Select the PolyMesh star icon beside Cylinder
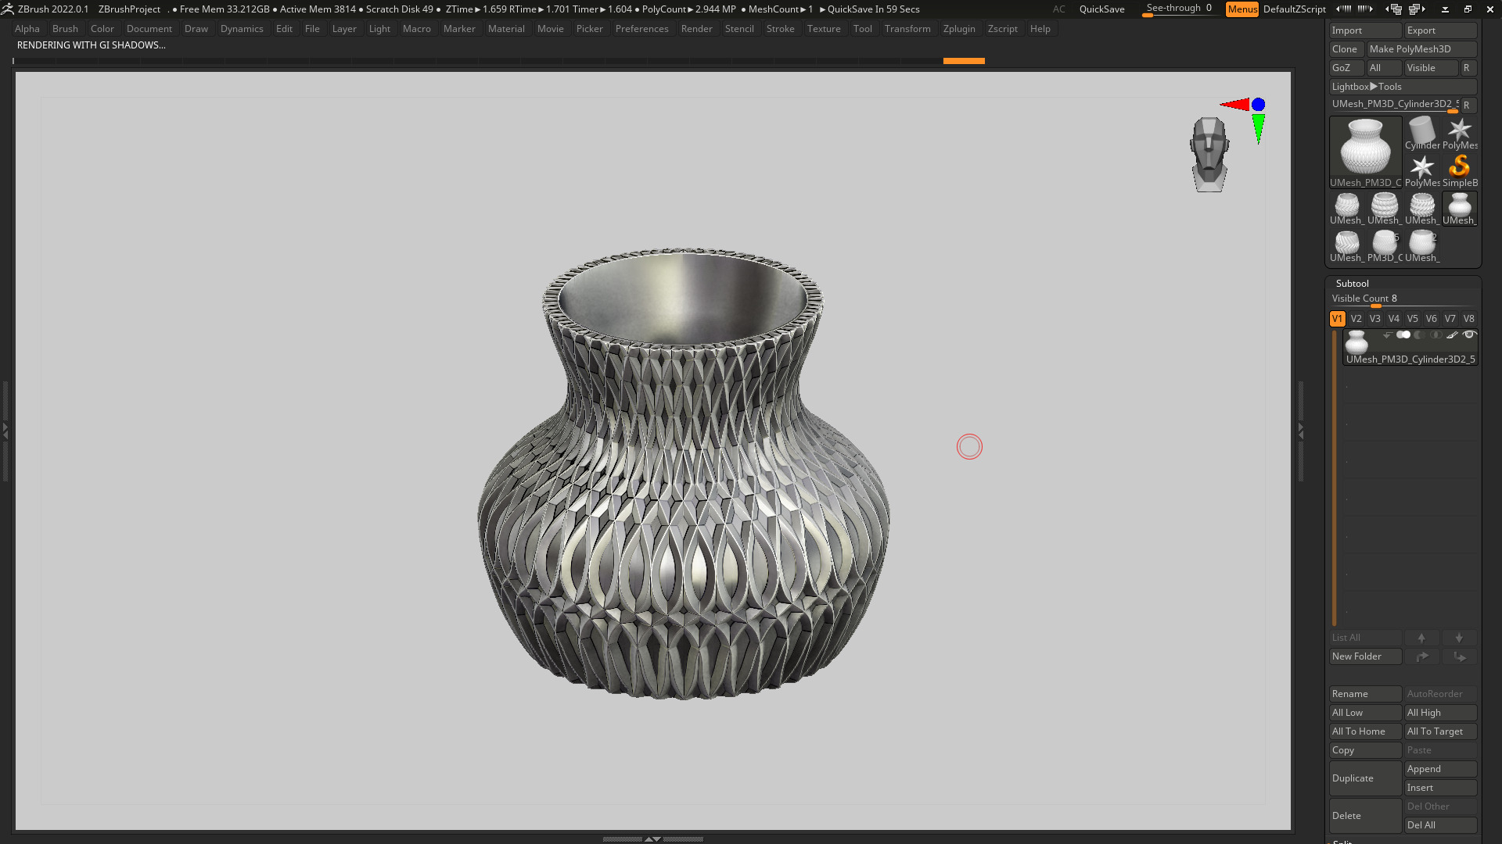 1460,134
